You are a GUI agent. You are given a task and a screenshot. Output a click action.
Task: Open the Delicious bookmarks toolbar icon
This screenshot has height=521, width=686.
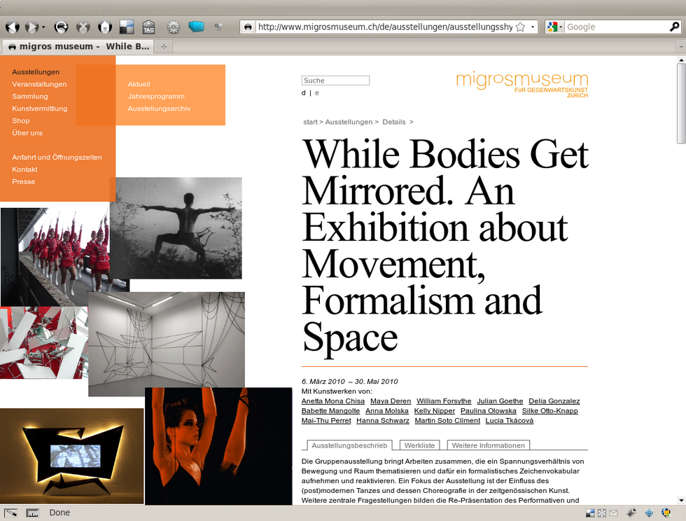(x=127, y=27)
